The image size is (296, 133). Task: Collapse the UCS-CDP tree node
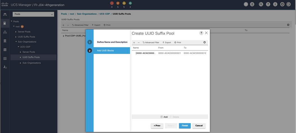tap(18, 47)
